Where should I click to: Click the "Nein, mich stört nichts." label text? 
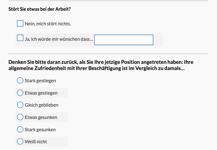click(48, 24)
